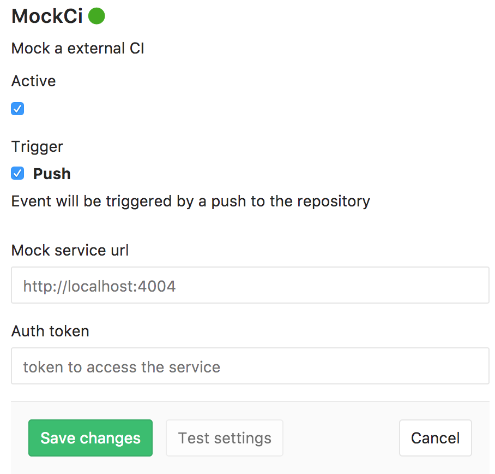Click the Trigger section label
This screenshot has width=495, height=474.
(37, 146)
